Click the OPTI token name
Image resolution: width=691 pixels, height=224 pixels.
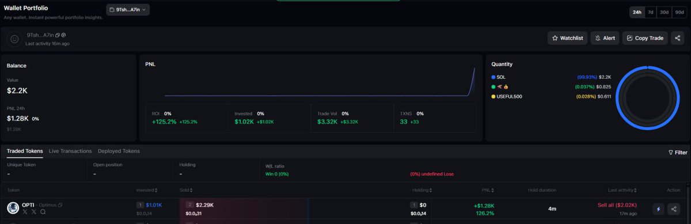tap(29, 205)
